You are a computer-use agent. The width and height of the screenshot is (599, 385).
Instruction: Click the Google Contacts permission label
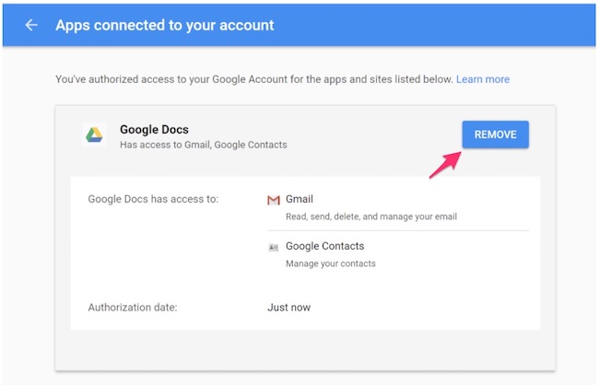pyautogui.click(x=324, y=246)
